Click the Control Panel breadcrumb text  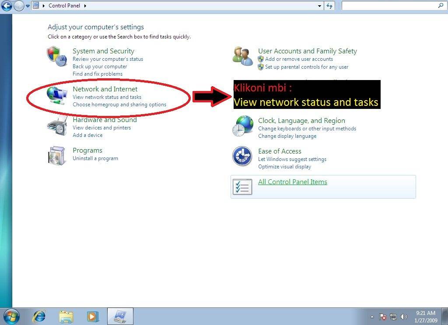pyautogui.click(x=64, y=5)
